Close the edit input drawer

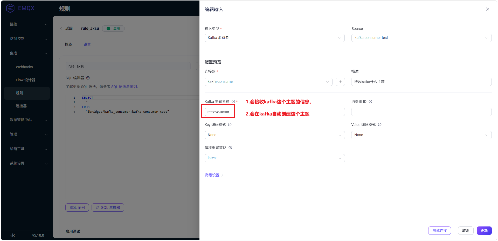coord(488,9)
